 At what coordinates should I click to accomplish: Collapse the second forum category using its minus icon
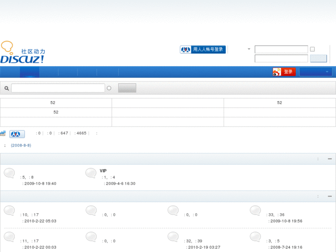[x=330, y=196]
